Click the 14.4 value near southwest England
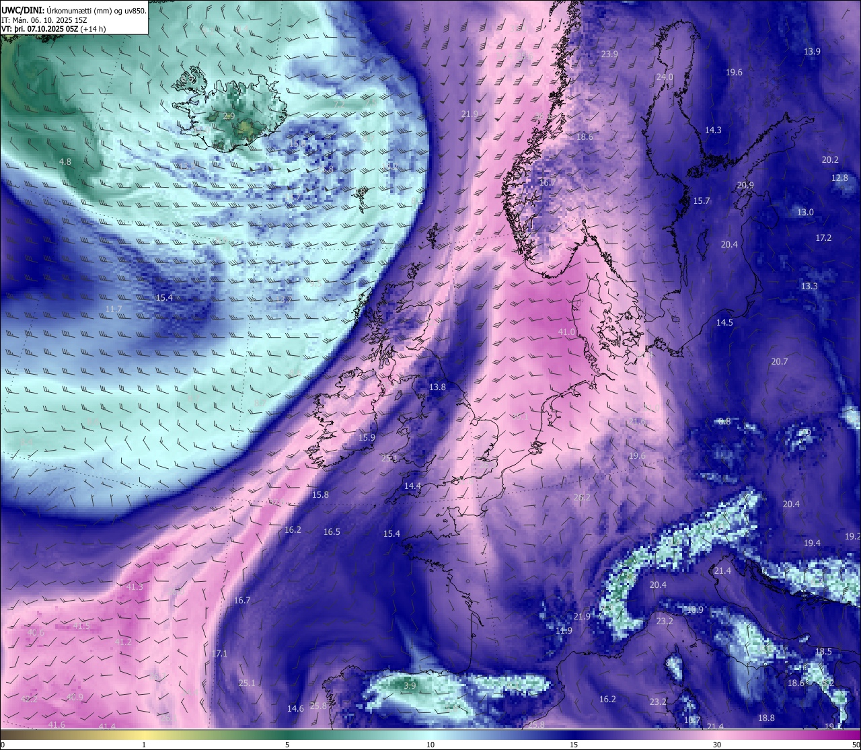The image size is (861, 750). (x=412, y=486)
